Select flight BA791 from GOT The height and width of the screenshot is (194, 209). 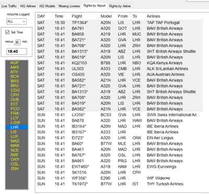[x=120, y=28]
